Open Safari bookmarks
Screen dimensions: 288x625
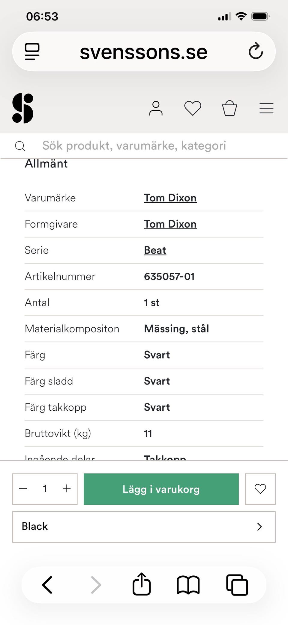point(188,585)
